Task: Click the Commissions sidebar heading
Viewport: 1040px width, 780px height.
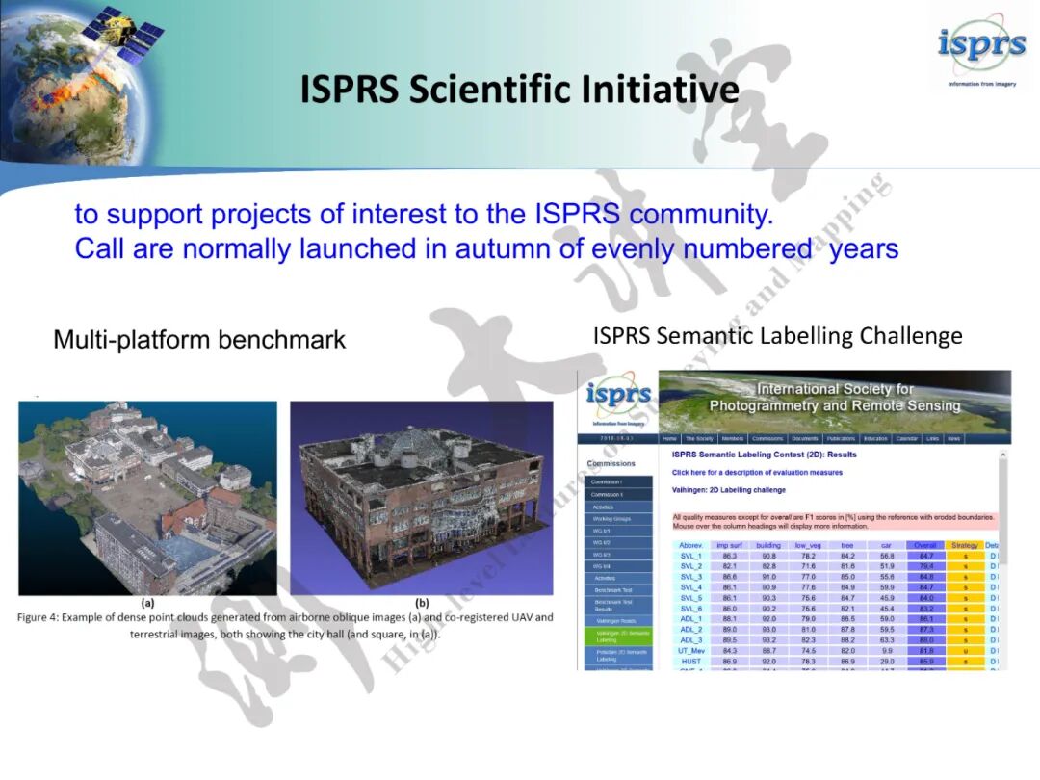Action: (x=611, y=463)
